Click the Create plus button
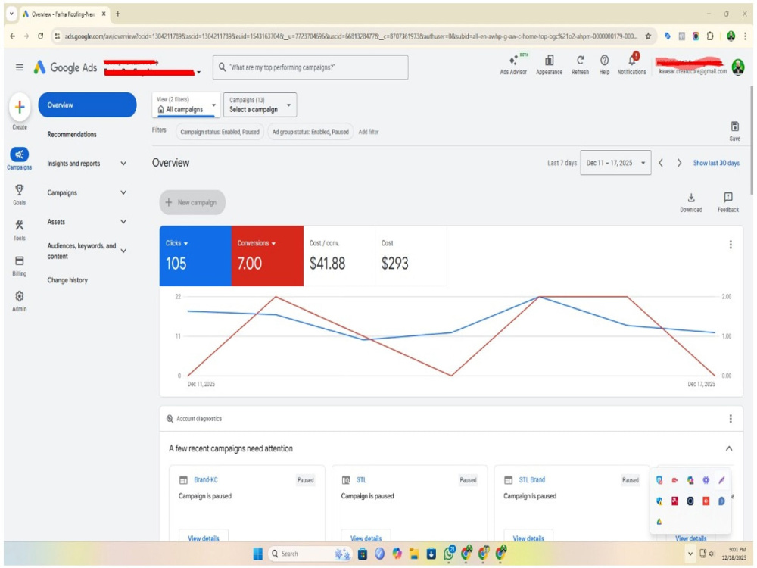The width and height of the screenshot is (757, 568). pyautogui.click(x=20, y=107)
